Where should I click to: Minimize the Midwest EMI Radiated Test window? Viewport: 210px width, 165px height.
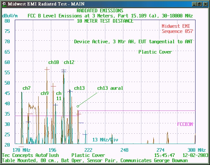194,4
